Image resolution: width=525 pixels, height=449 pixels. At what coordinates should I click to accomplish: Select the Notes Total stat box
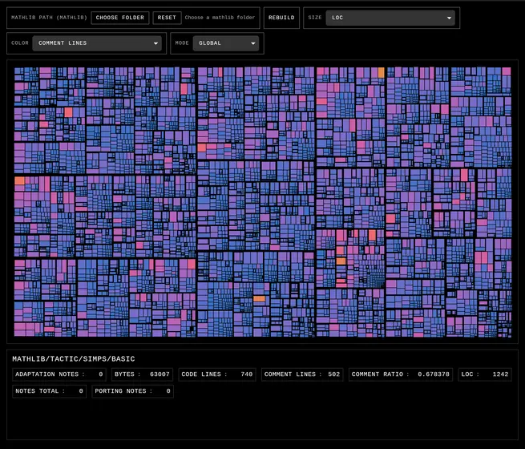click(49, 391)
